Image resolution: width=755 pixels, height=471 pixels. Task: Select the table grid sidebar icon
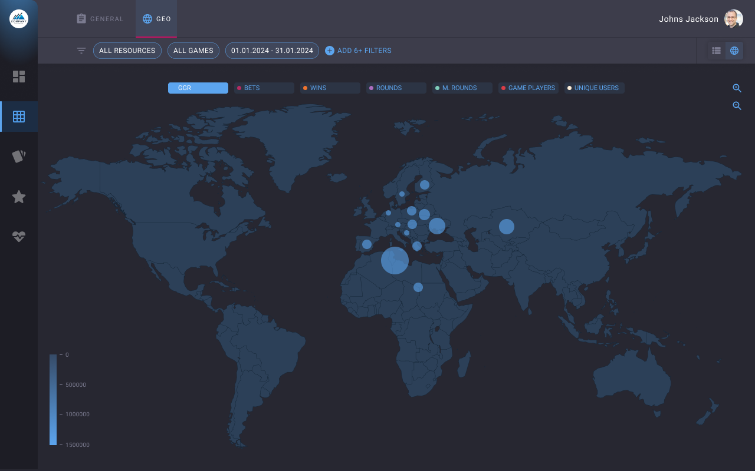coord(19,117)
